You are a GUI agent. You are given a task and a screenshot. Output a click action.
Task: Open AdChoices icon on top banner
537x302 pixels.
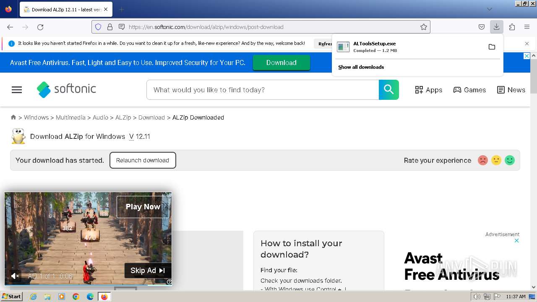[527, 56]
